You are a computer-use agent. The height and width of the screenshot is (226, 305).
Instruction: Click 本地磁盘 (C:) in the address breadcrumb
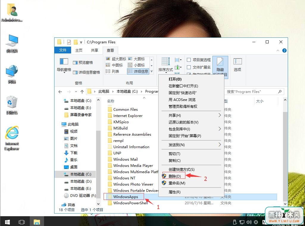pyautogui.click(x=127, y=91)
